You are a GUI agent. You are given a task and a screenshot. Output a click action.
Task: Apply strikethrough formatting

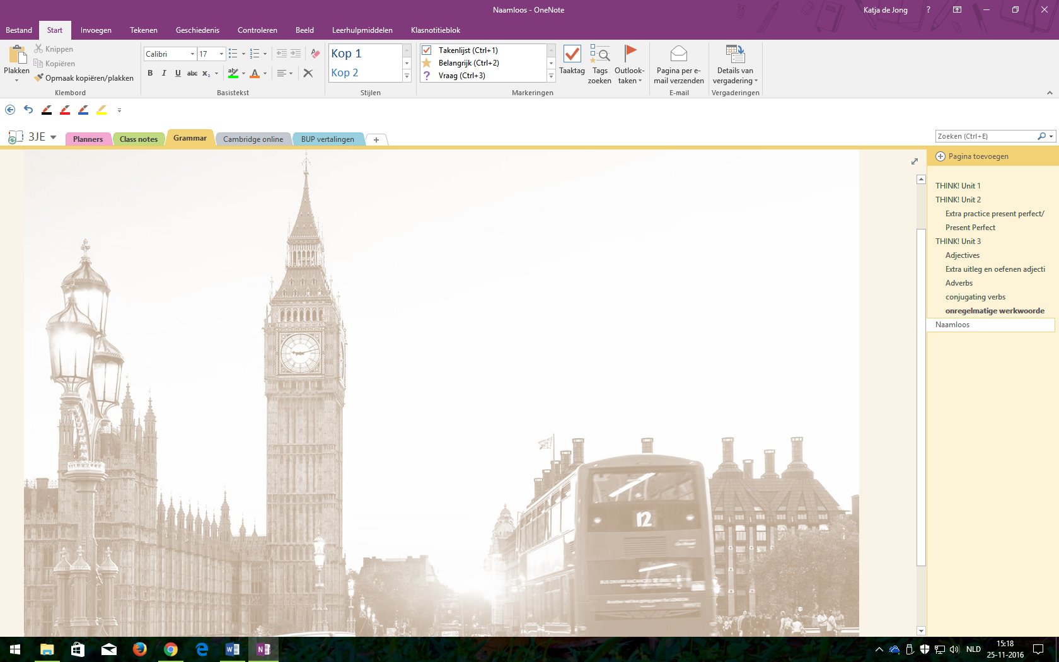(x=192, y=74)
